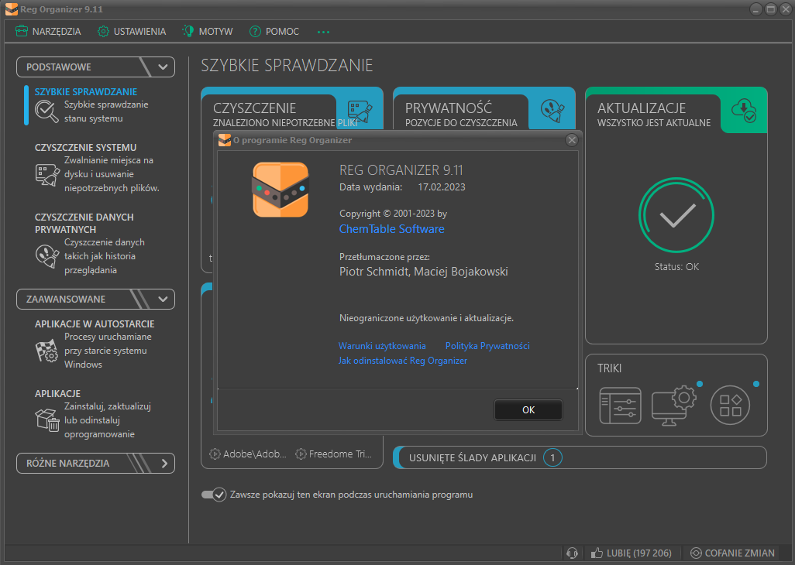The width and height of the screenshot is (795, 565).
Task: Open the Pomoc menu
Action: pos(274,32)
